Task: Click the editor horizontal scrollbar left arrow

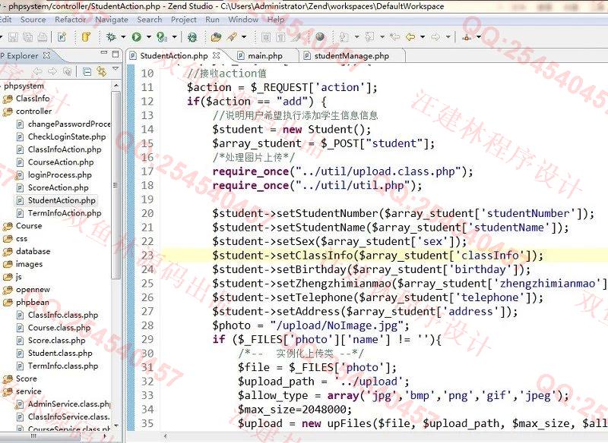Action: coord(166,436)
